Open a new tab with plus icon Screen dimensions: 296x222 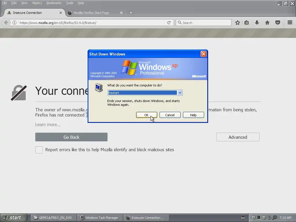(x=131, y=13)
